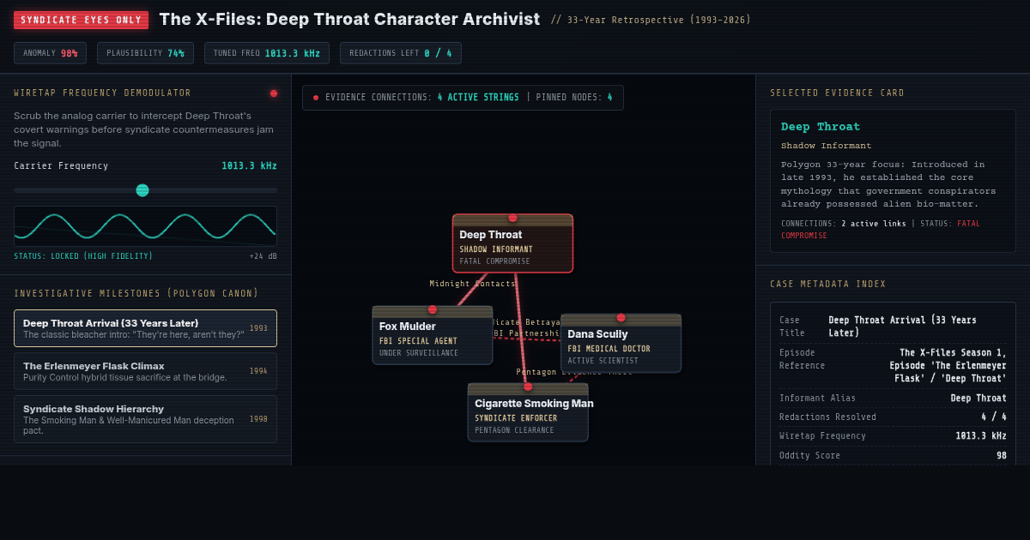Click UNDER SURVEILLANCE on Fox Mulder node
This screenshot has height=540, width=1030.
(x=419, y=353)
